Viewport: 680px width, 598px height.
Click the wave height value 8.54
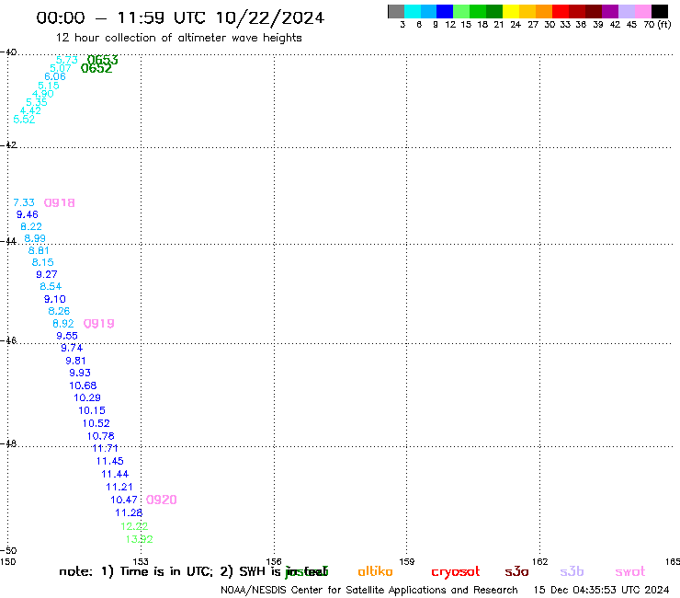pos(51,286)
